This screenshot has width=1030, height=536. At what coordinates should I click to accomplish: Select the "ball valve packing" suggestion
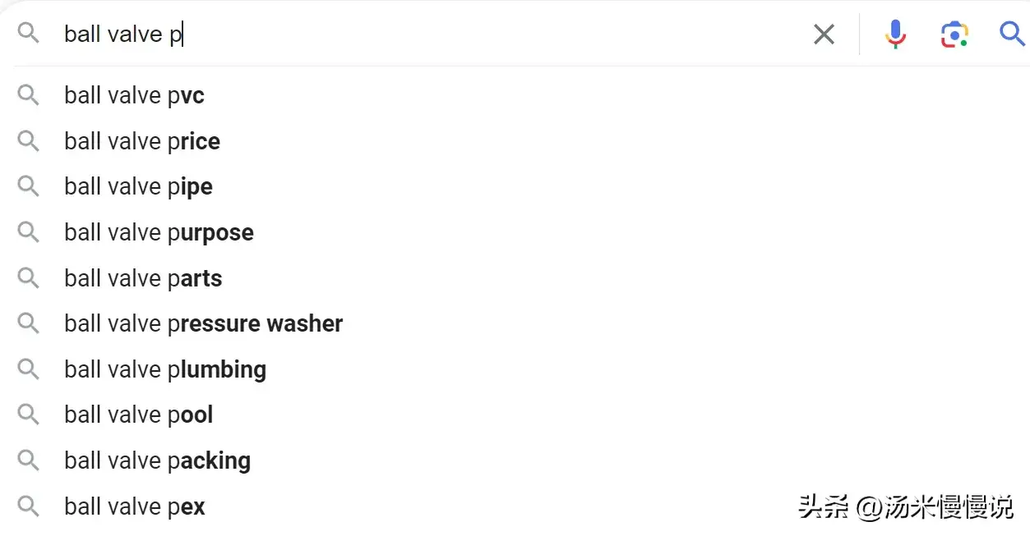(157, 460)
